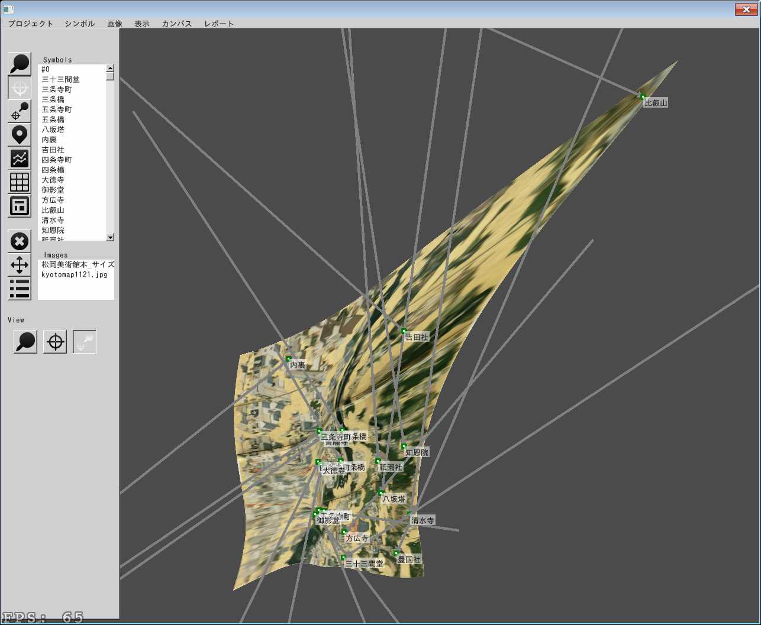Open the line chart graph tool

[20, 158]
